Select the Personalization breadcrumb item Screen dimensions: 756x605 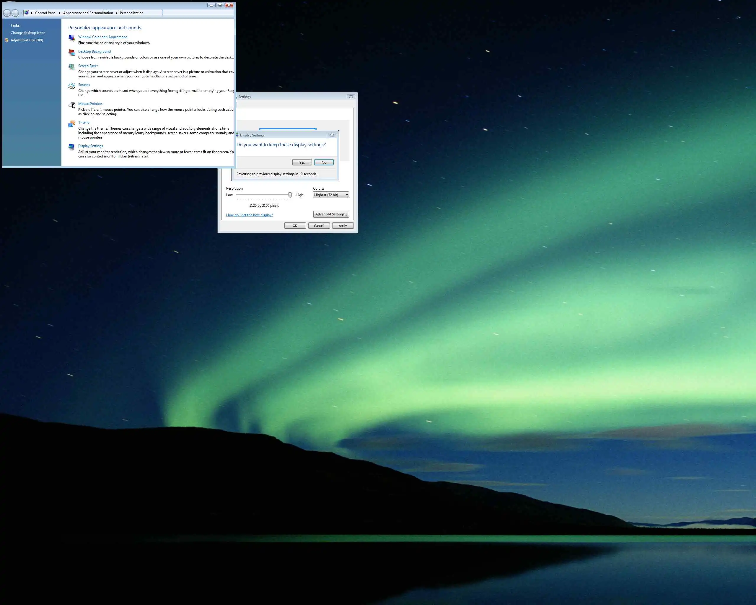point(131,13)
